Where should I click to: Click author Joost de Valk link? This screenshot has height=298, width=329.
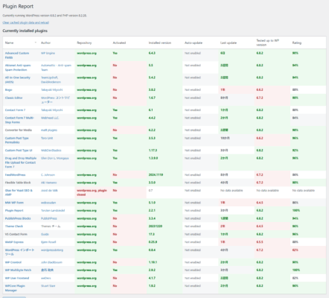[49, 191]
